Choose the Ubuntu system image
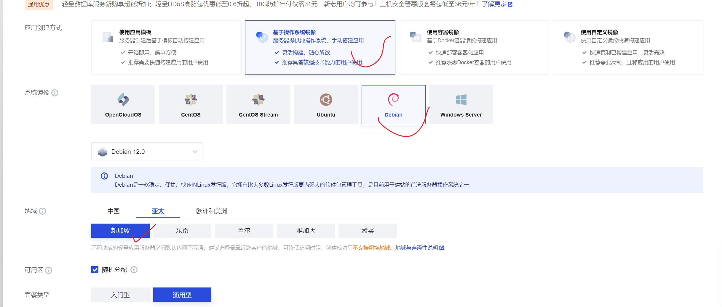722x307 pixels. click(x=326, y=105)
